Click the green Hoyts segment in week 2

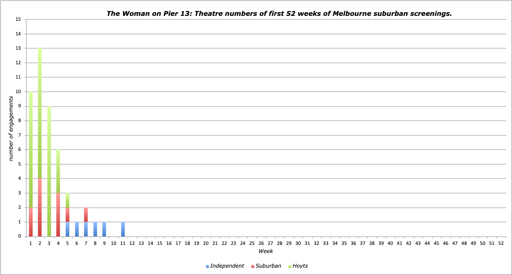point(40,113)
